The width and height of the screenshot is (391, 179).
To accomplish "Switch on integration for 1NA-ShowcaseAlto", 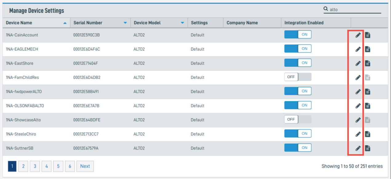I will (x=298, y=119).
